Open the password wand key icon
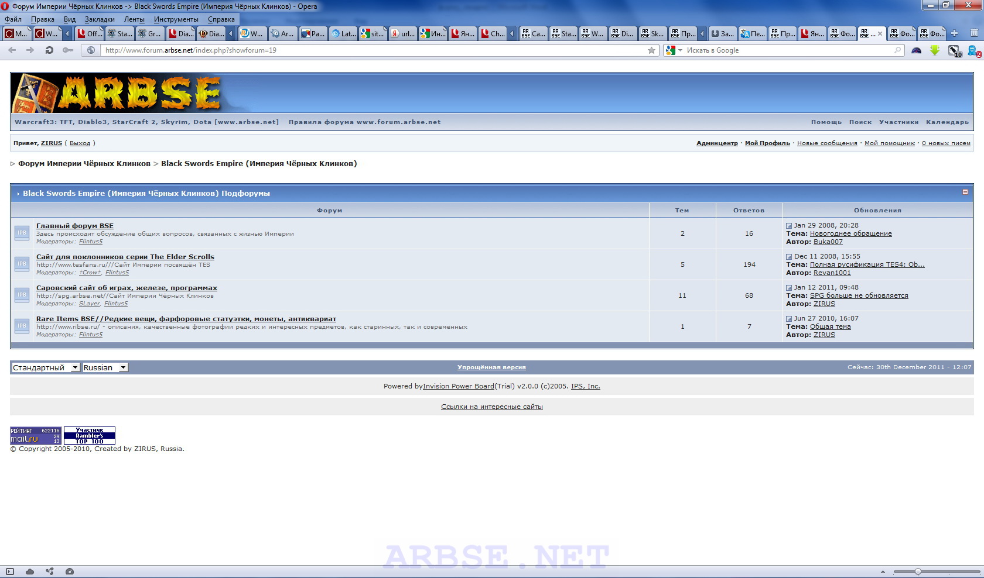 [x=68, y=50]
